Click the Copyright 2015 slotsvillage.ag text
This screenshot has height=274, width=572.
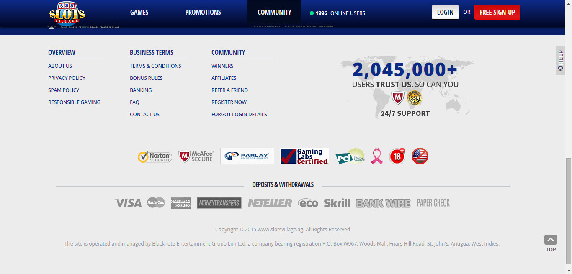click(283, 230)
